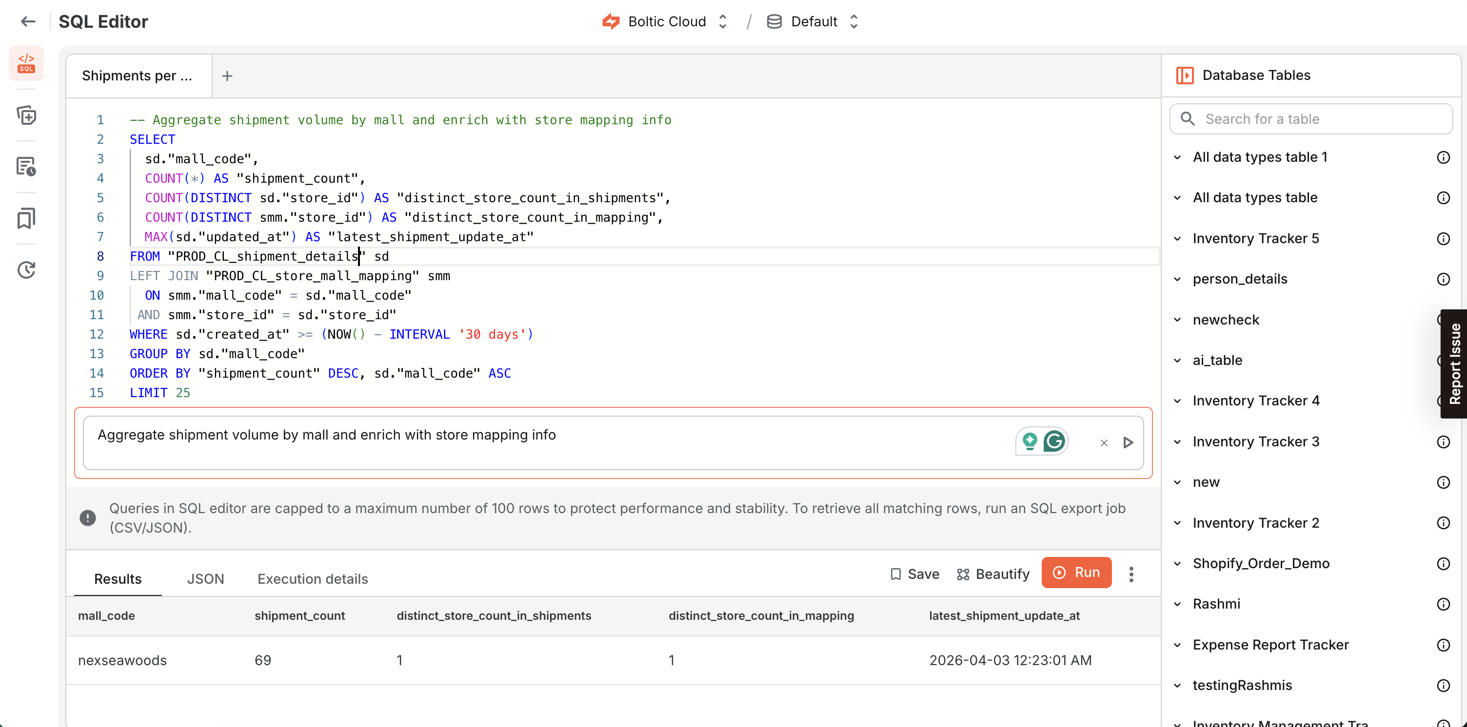Submit the AI prompt with the arrow icon

[1128, 442]
